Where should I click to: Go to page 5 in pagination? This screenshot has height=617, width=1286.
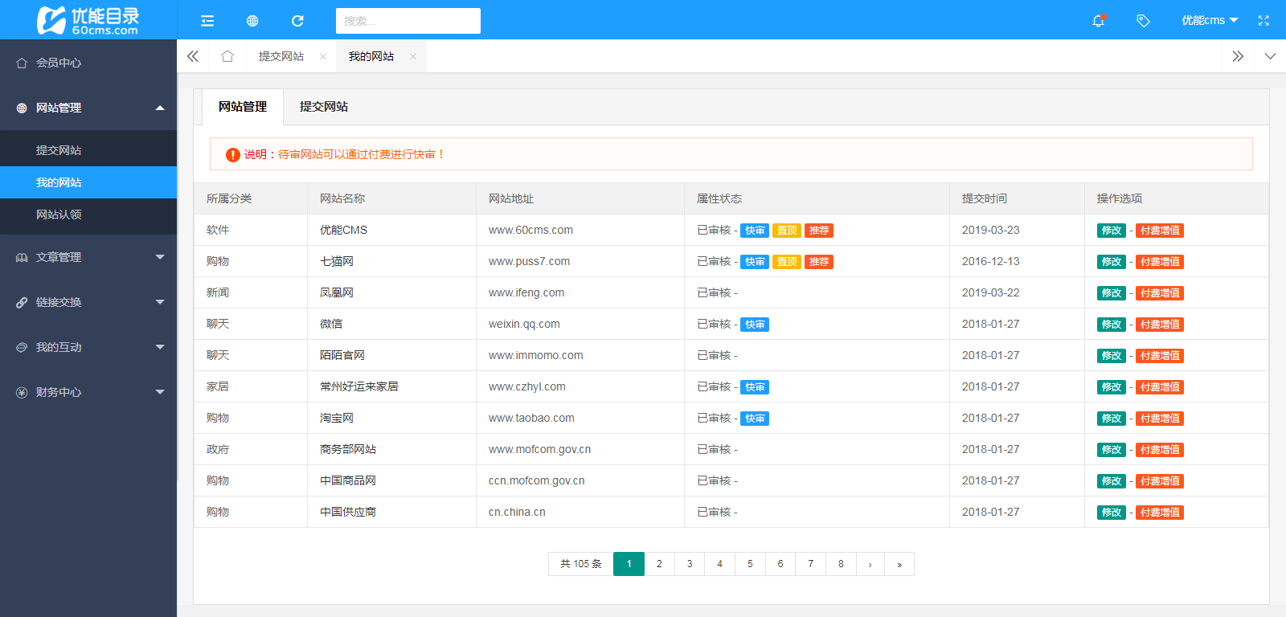pyautogui.click(x=750, y=564)
